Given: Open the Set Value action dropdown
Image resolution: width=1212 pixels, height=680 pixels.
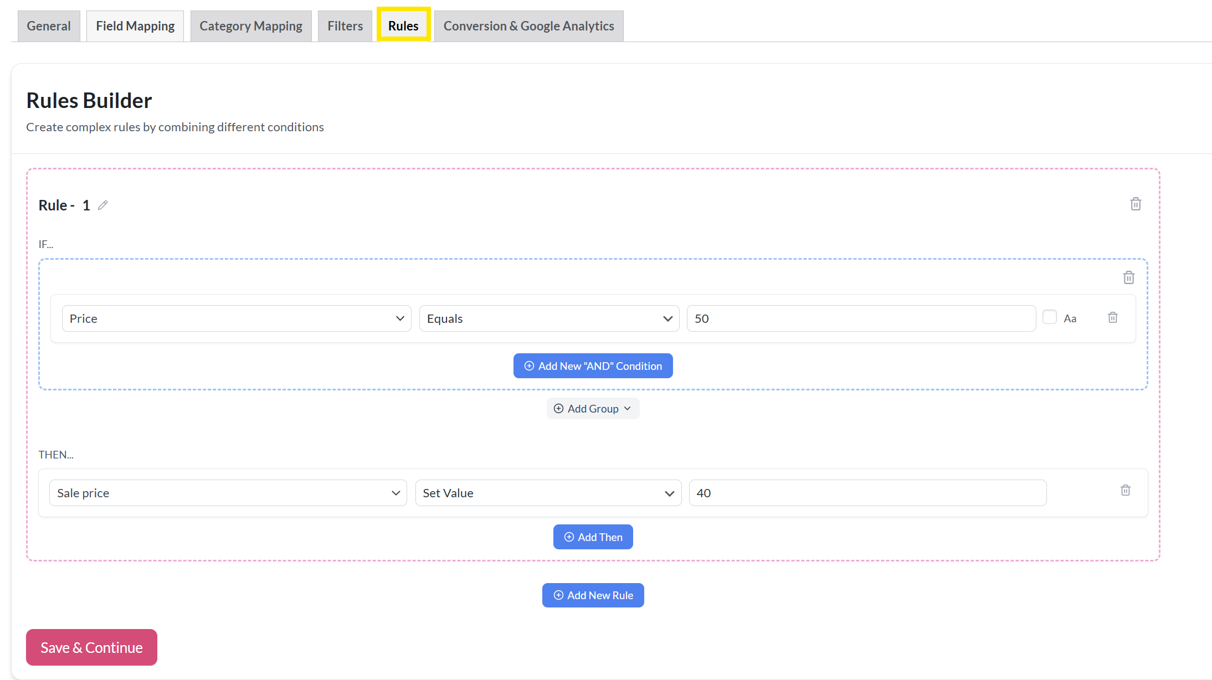Looking at the screenshot, I should pyautogui.click(x=548, y=493).
